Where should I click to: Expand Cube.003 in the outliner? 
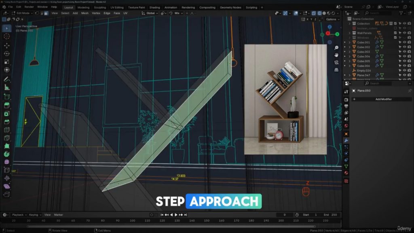(x=350, y=52)
